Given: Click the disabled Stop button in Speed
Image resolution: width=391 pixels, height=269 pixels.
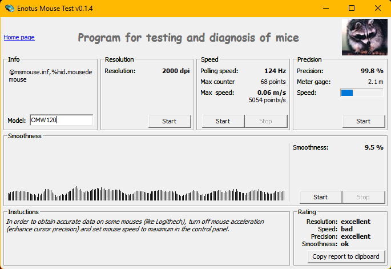Looking at the screenshot, I should pos(266,121).
